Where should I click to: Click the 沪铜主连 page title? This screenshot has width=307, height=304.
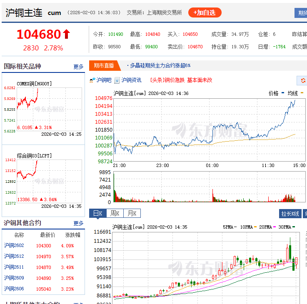tap(24, 13)
